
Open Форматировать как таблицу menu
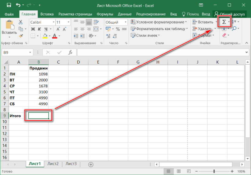159,29
